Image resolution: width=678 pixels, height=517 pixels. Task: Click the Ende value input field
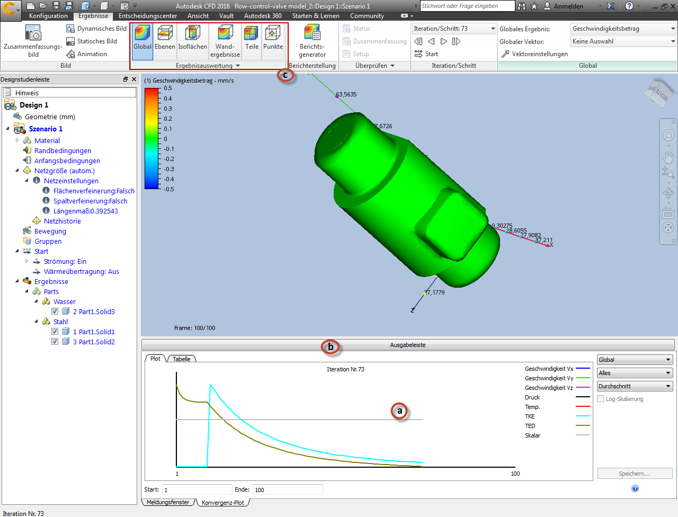point(288,489)
